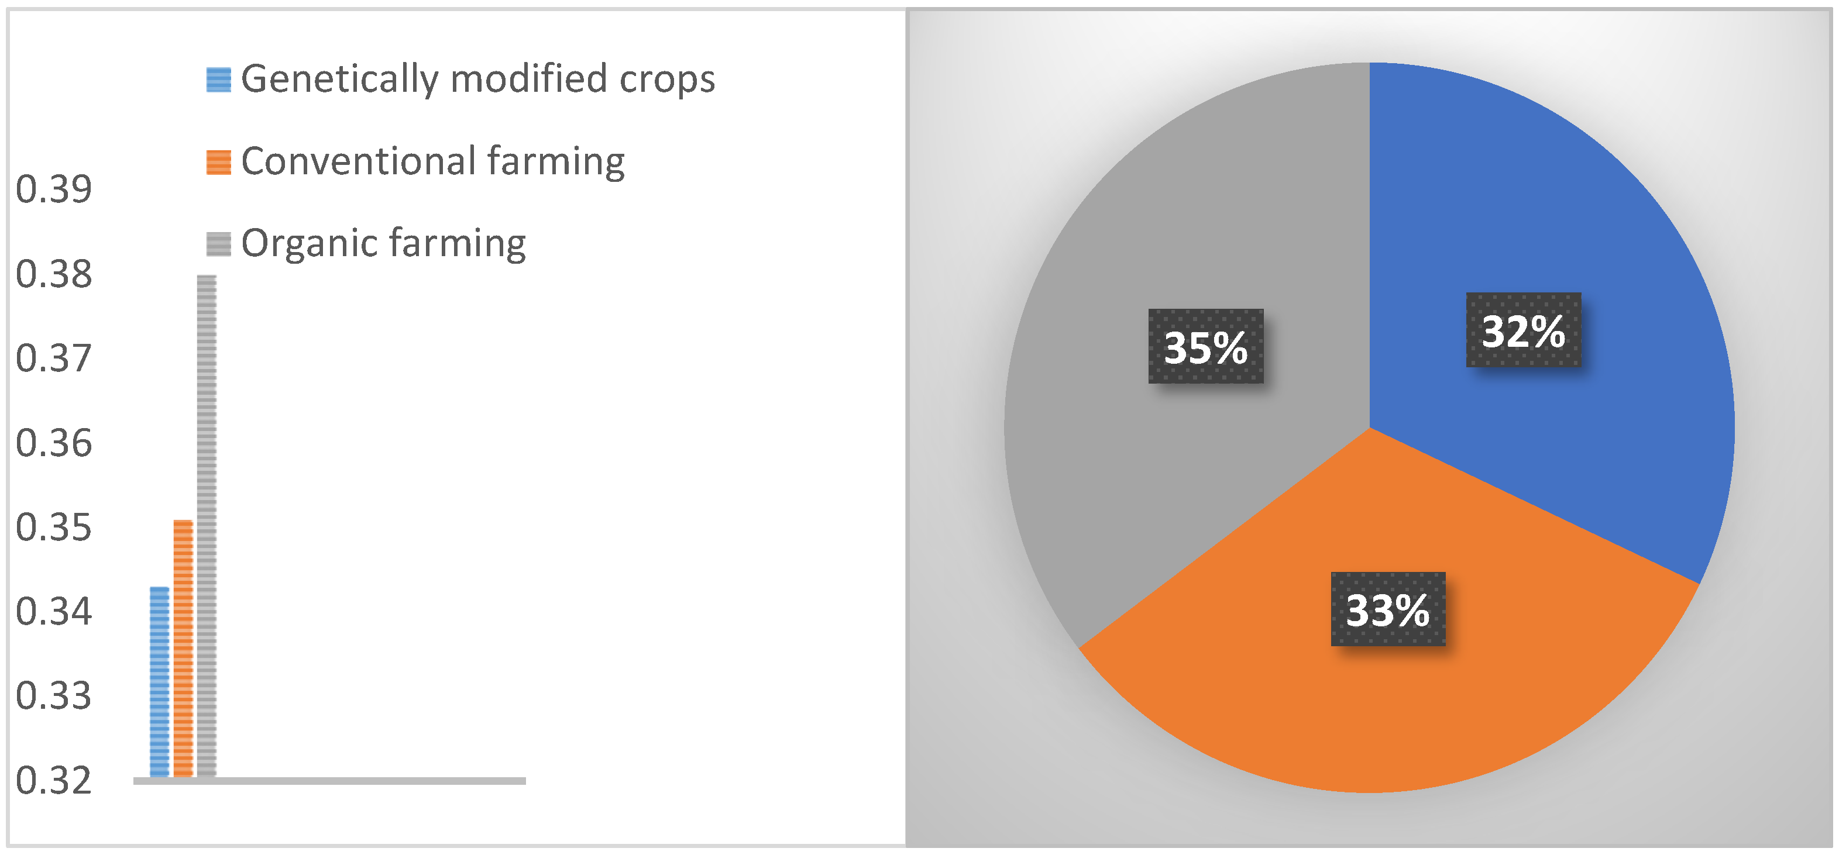Click the blue bar in the bar chart

point(159,681)
